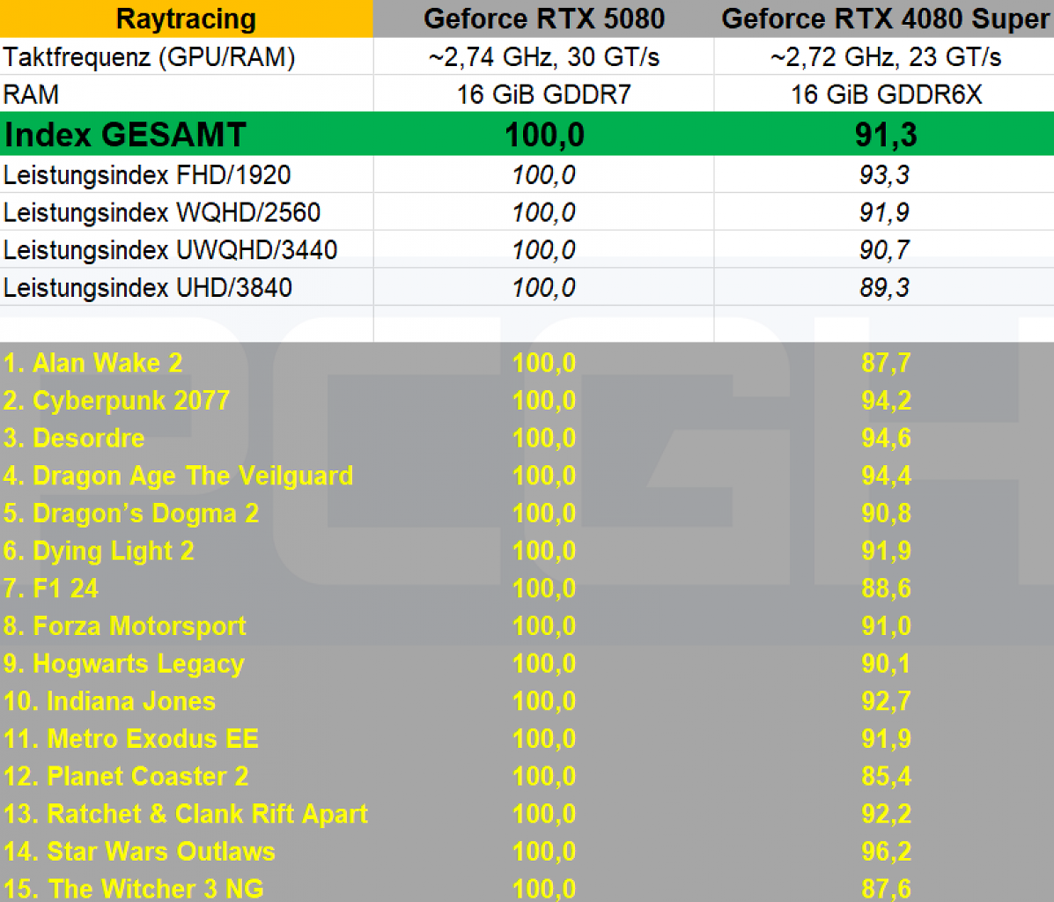
Task: Select the Geforce RTX 5080 column header
Action: (x=544, y=18)
